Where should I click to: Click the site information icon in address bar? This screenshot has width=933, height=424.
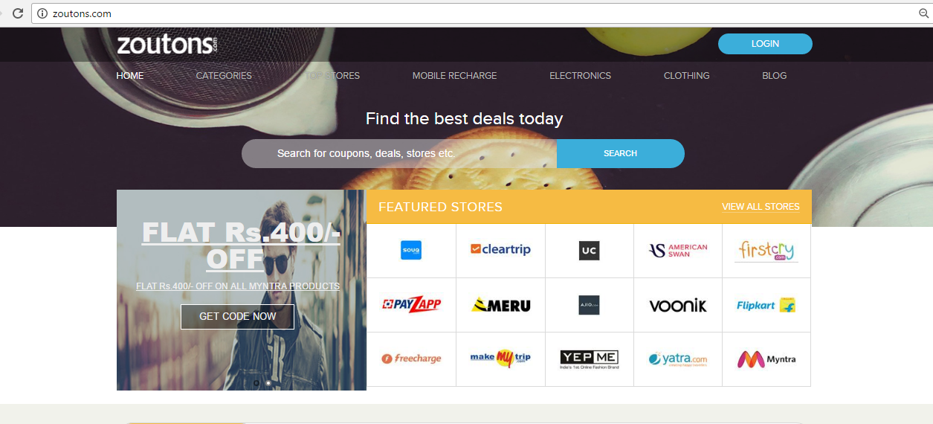42,13
